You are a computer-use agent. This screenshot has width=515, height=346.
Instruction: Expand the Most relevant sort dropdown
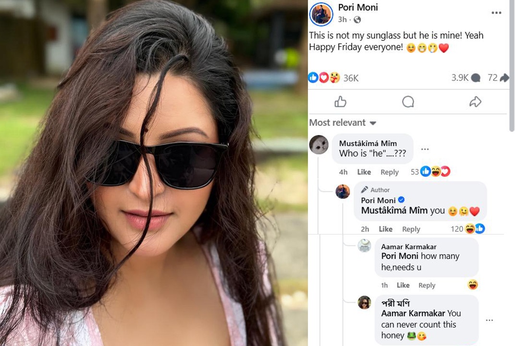(x=343, y=123)
